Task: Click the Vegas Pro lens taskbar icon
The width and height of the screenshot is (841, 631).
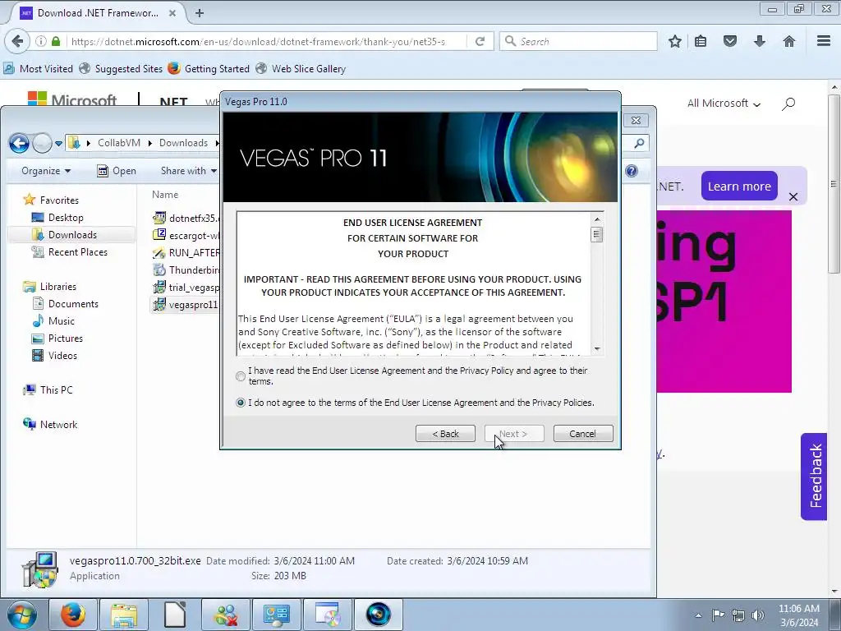Action: click(378, 615)
